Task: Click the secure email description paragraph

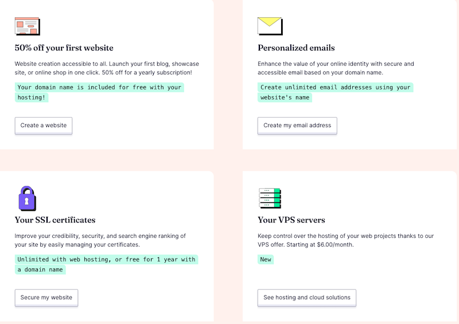Action: [x=336, y=68]
